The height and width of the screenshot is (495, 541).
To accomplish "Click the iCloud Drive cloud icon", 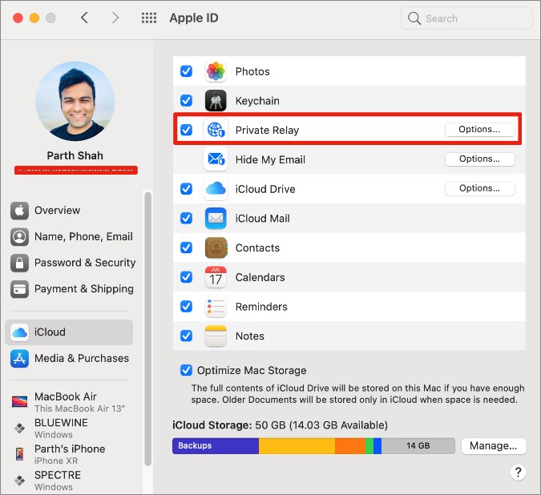I will [x=216, y=189].
